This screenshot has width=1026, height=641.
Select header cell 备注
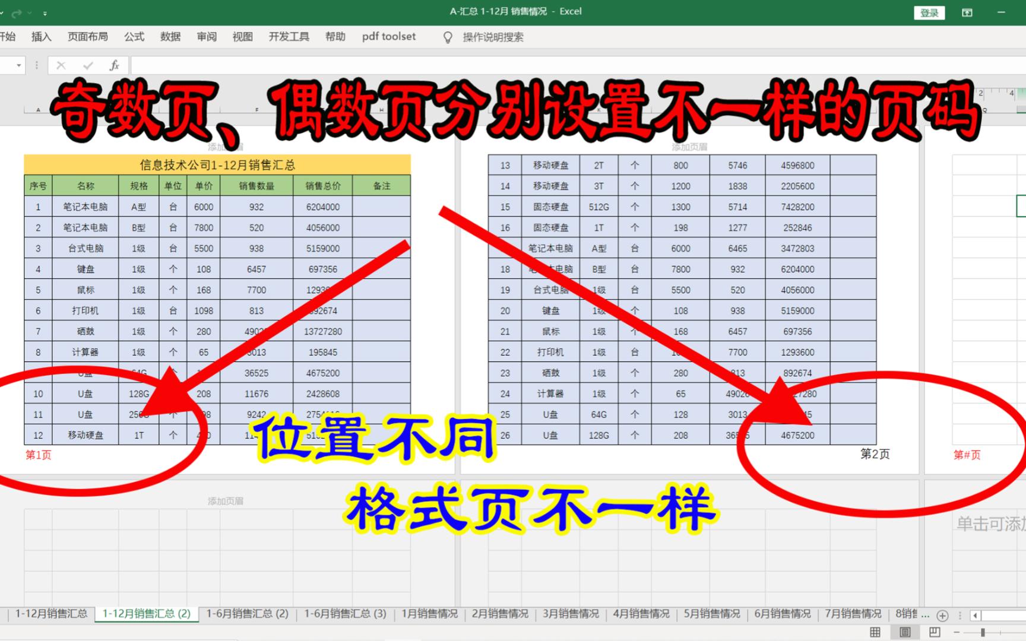click(x=382, y=186)
